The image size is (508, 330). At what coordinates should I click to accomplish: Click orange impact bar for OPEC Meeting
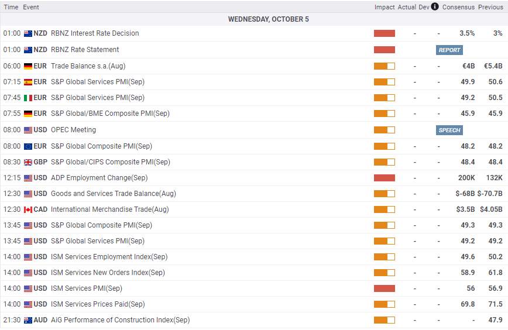point(385,130)
